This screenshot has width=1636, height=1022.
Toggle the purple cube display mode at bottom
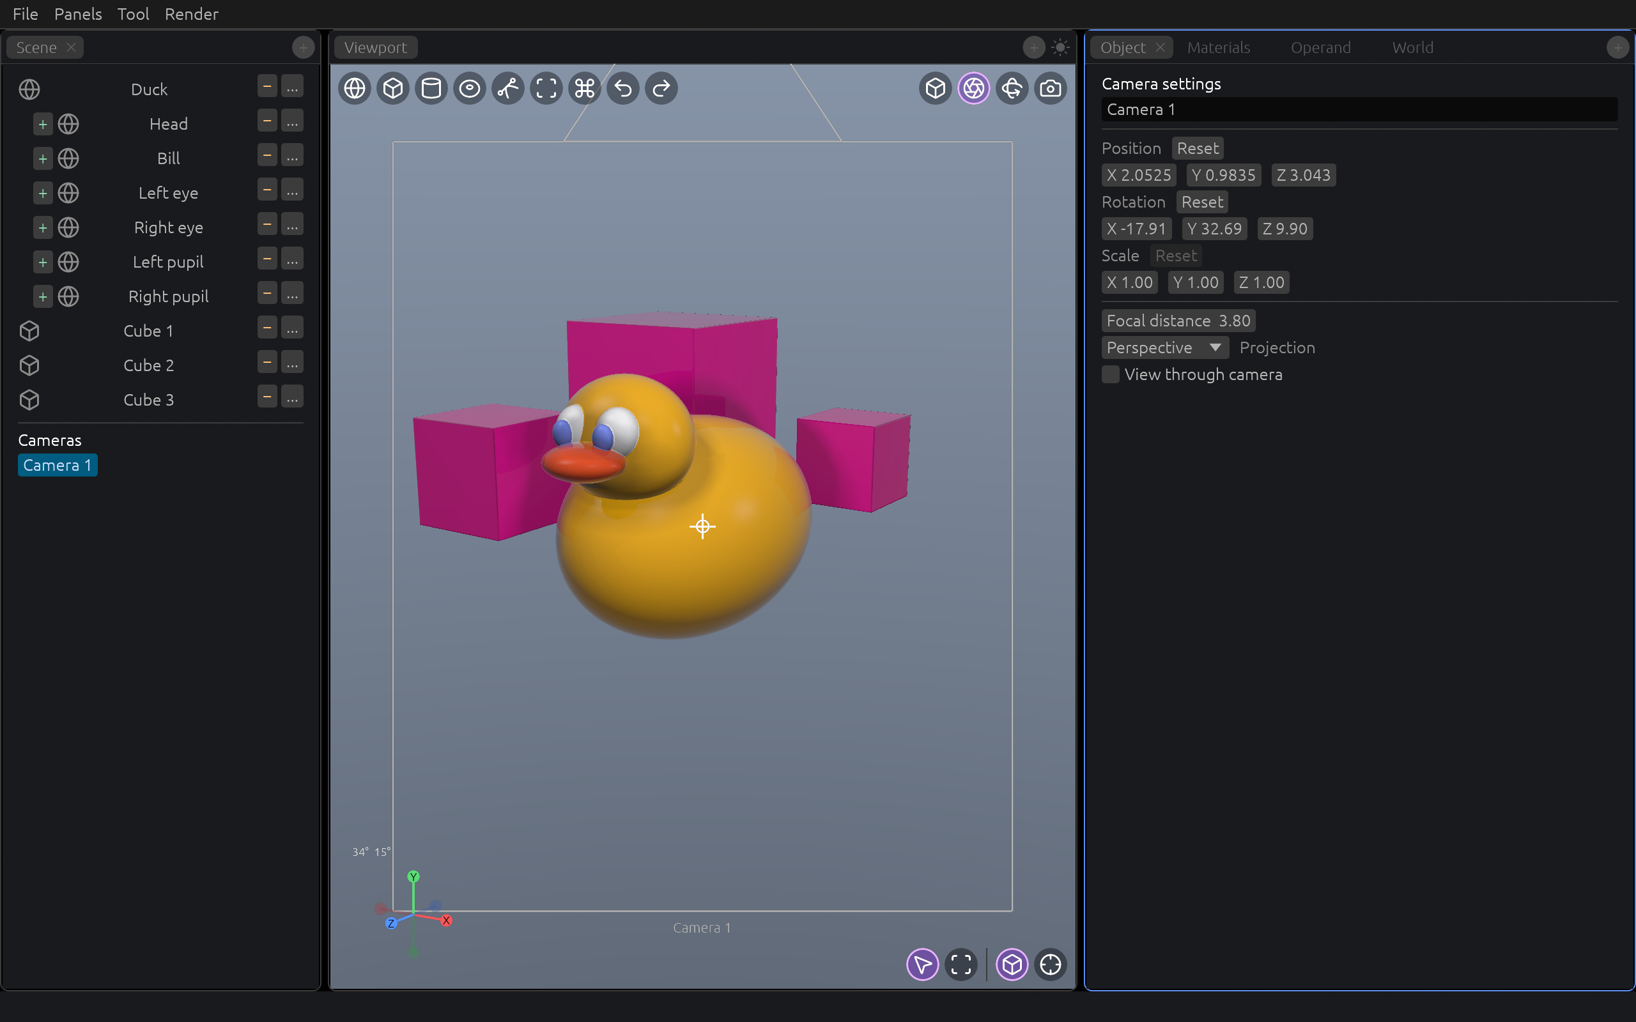(x=1012, y=965)
